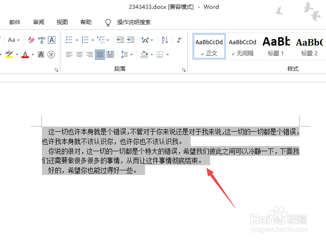This screenshot has height=241, width=326.
Task: Select the 无间隔 style
Action: click(242, 47)
